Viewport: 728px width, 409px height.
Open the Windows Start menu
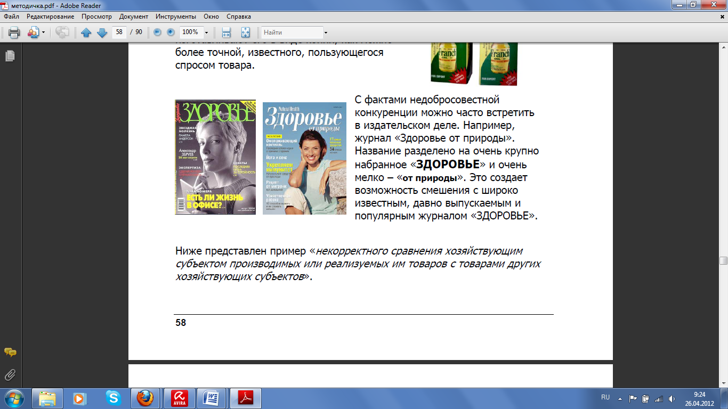[14, 398]
